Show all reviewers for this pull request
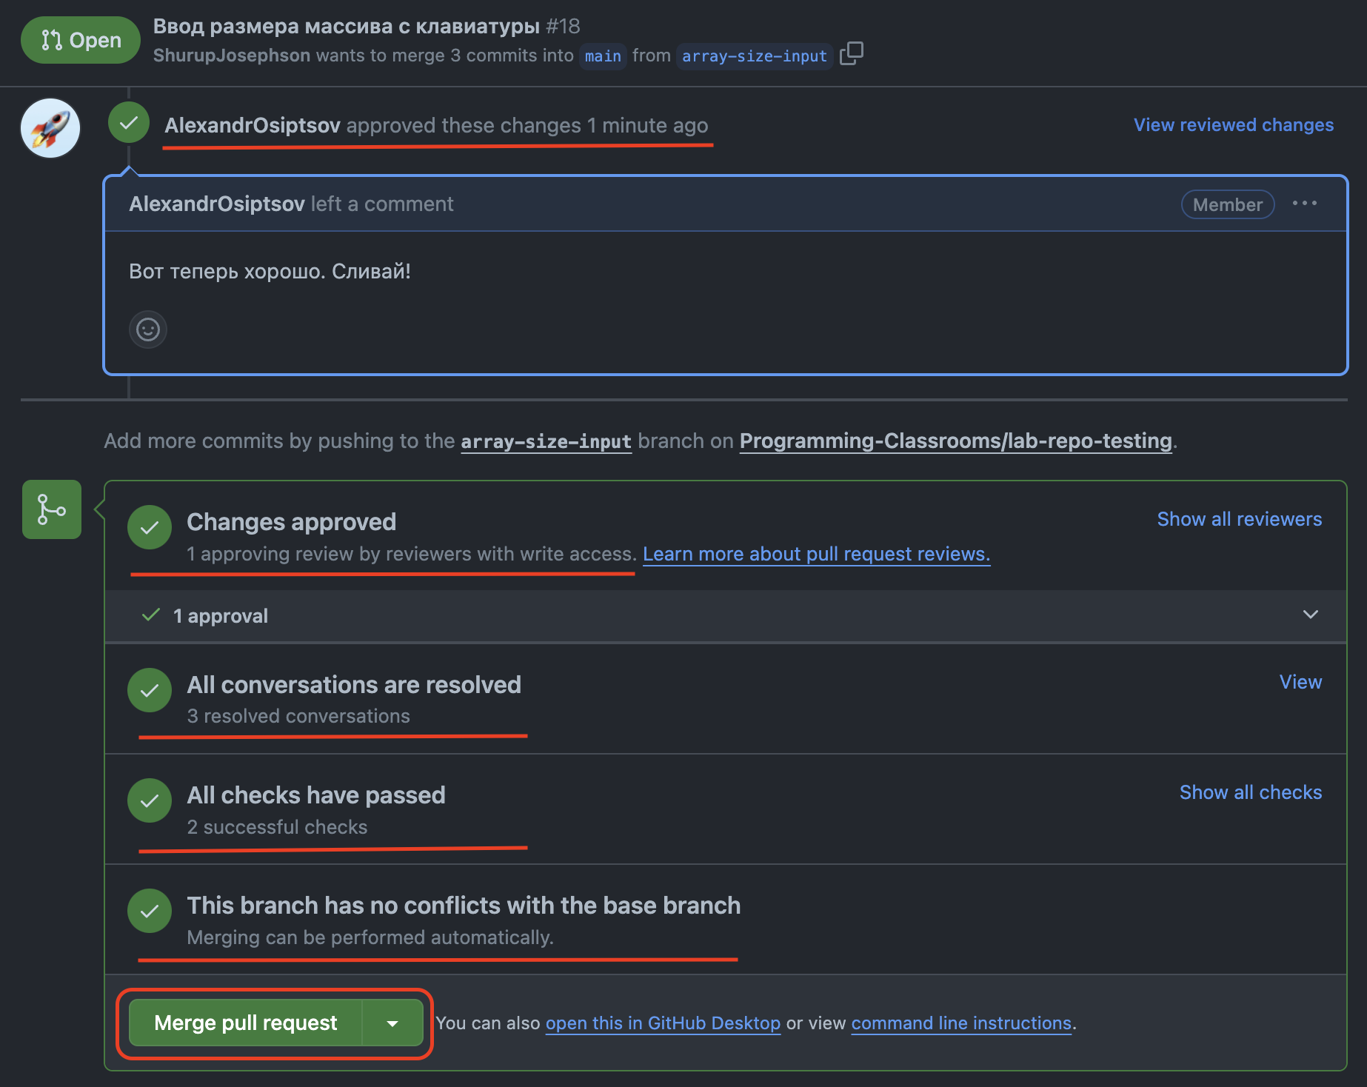 pyautogui.click(x=1239, y=519)
